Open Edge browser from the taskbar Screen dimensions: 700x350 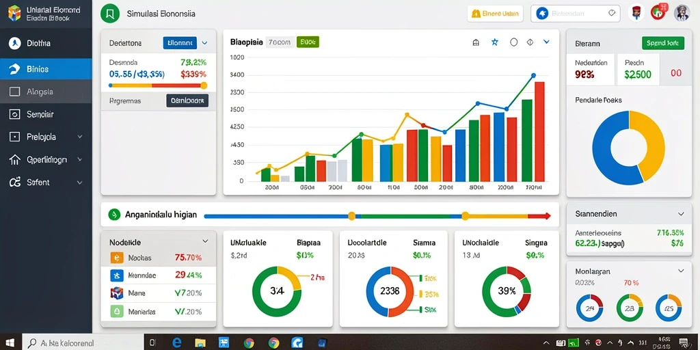click(177, 342)
